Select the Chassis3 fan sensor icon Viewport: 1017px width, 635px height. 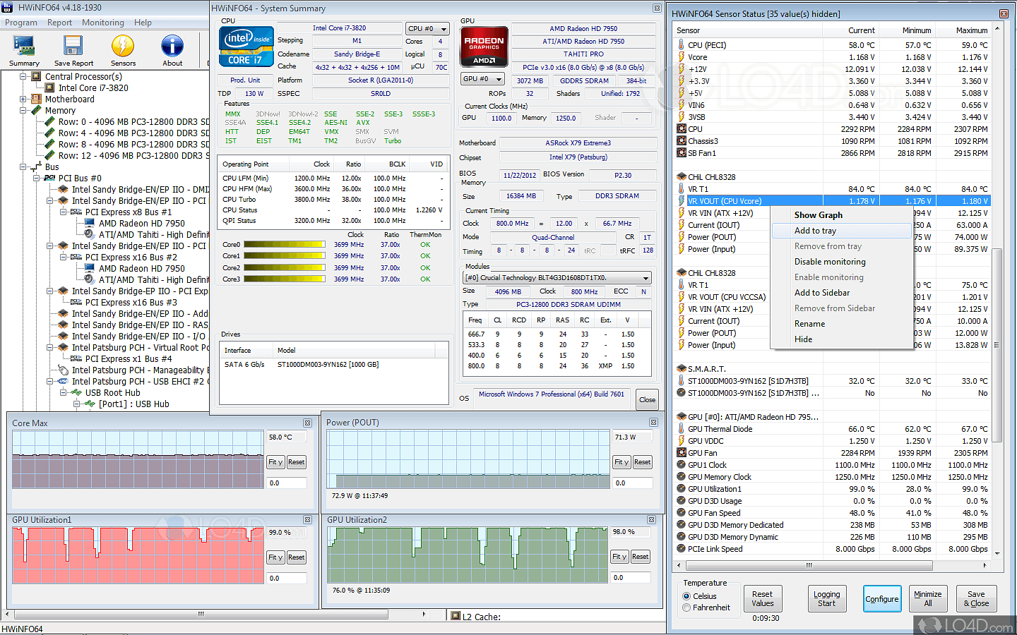(x=682, y=141)
